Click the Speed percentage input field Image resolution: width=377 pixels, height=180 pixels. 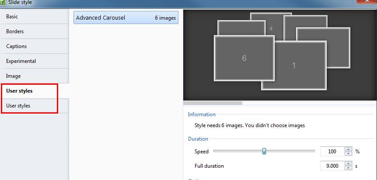tap(332, 152)
